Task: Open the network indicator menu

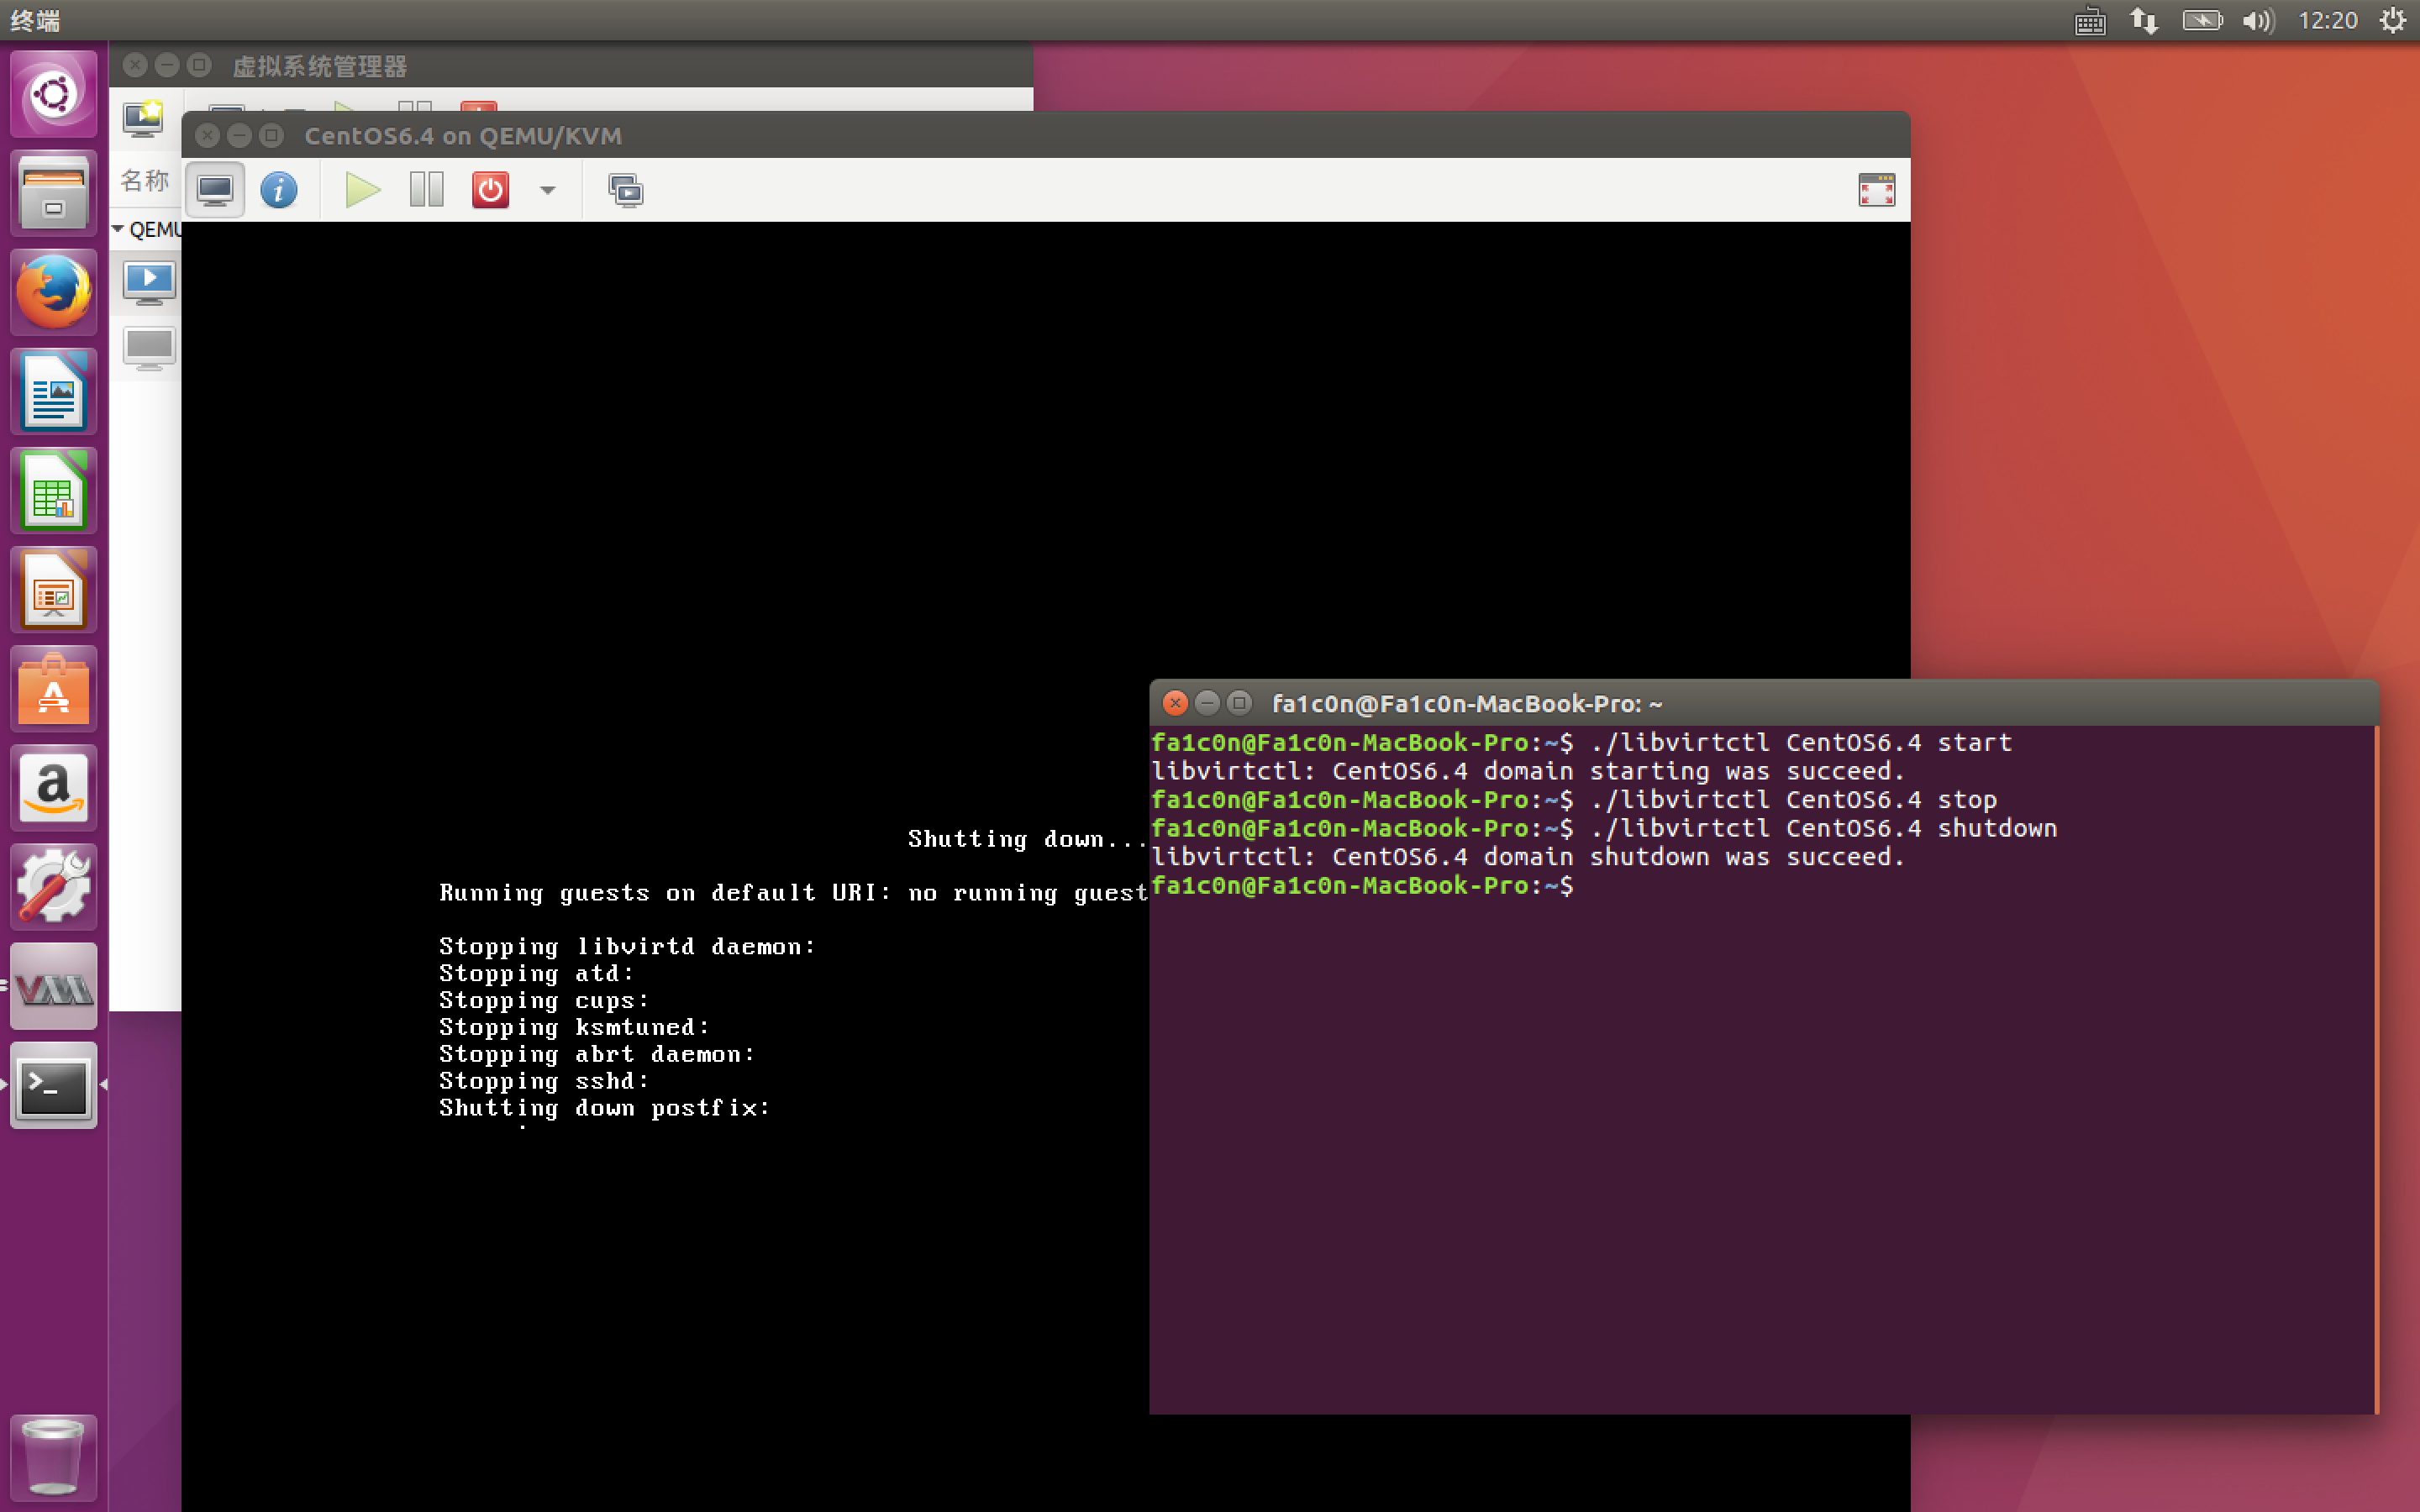Action: point(2143,21)
